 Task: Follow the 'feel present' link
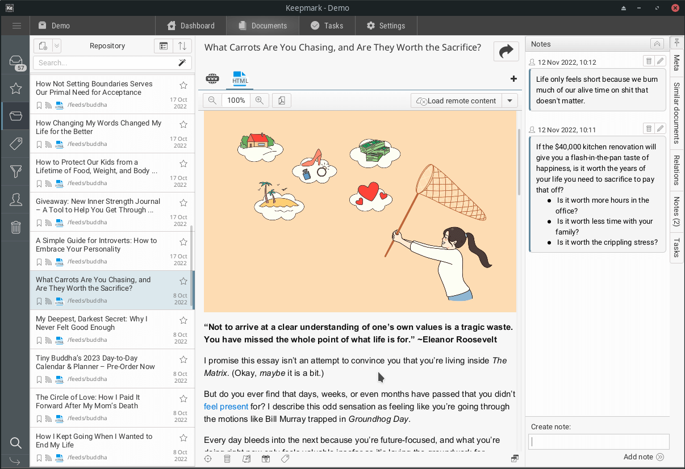226,407
